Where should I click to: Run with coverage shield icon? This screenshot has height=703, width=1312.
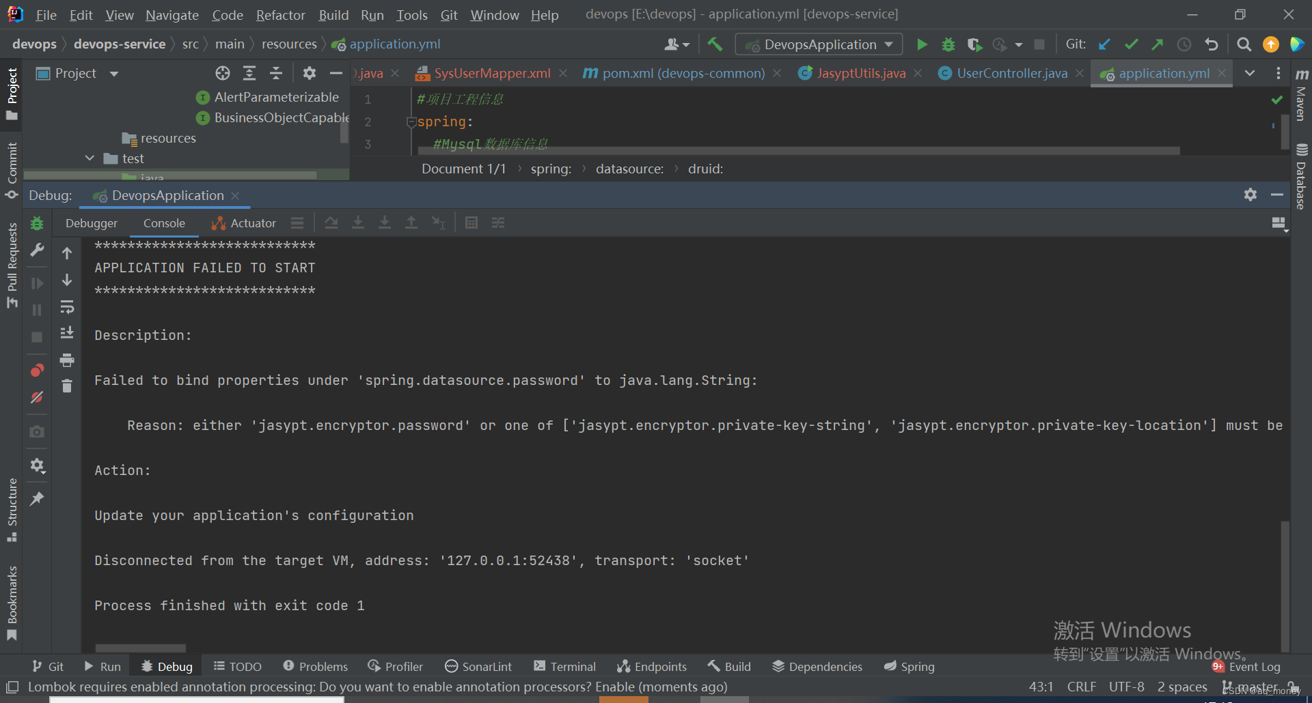coord(974,44)
